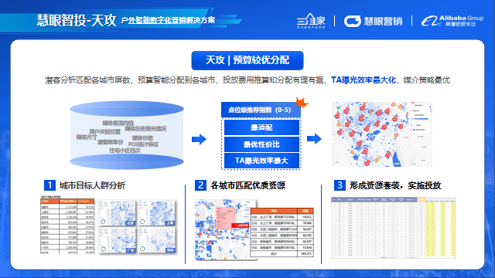This screenshot has width=495, height=278.
Task: Select the 最优性价比 option
Action: (261, 144)
